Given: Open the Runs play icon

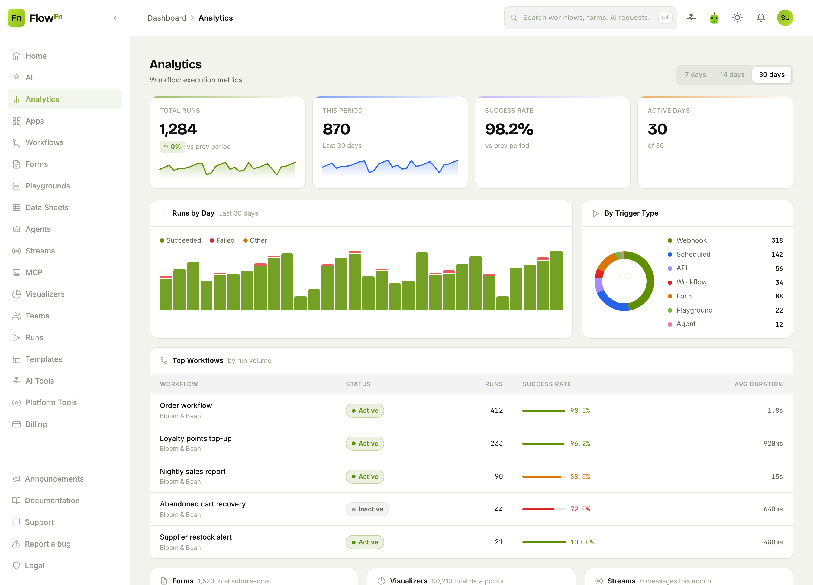Looking at the screenshot, I should (x=17, y=337).
